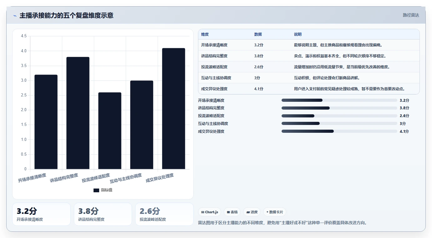Click the 讲品结构完整度 bar in chart

tap(78, 113)
